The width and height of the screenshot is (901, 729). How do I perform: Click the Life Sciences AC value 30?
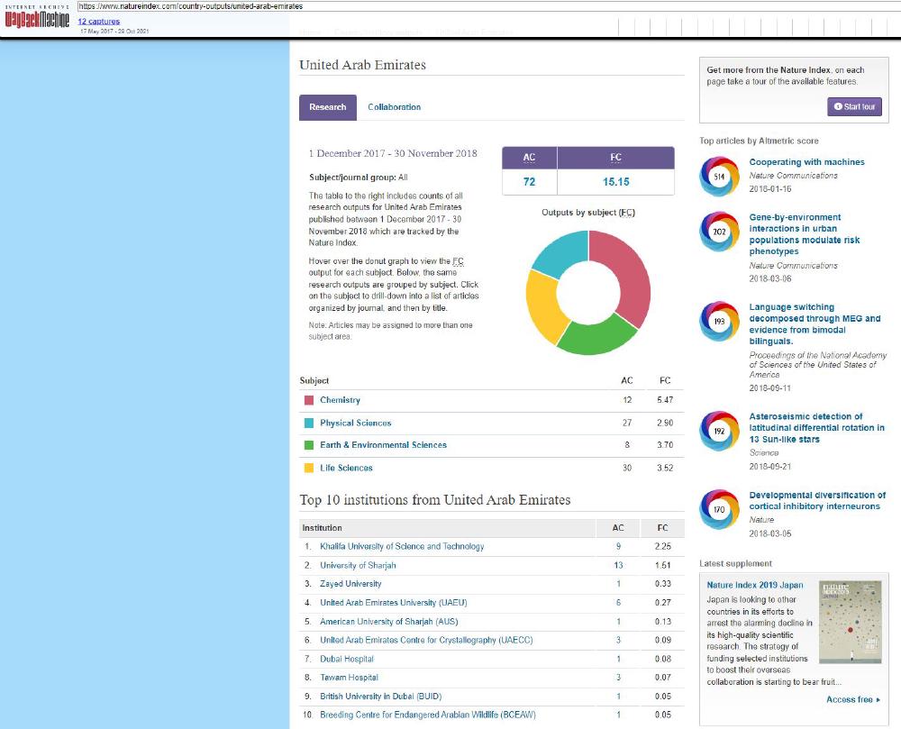point(627,469)
